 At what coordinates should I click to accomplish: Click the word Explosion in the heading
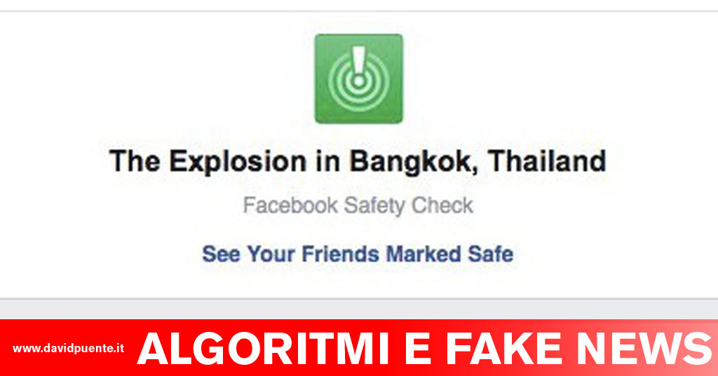coord(238,162)
